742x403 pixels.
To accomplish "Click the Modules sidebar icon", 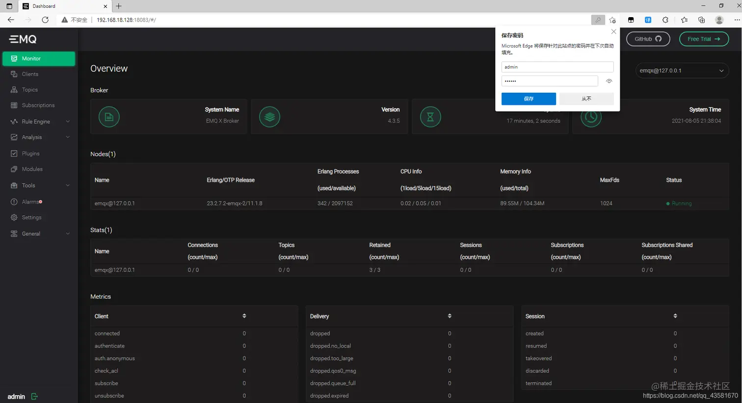I will 14,169.
